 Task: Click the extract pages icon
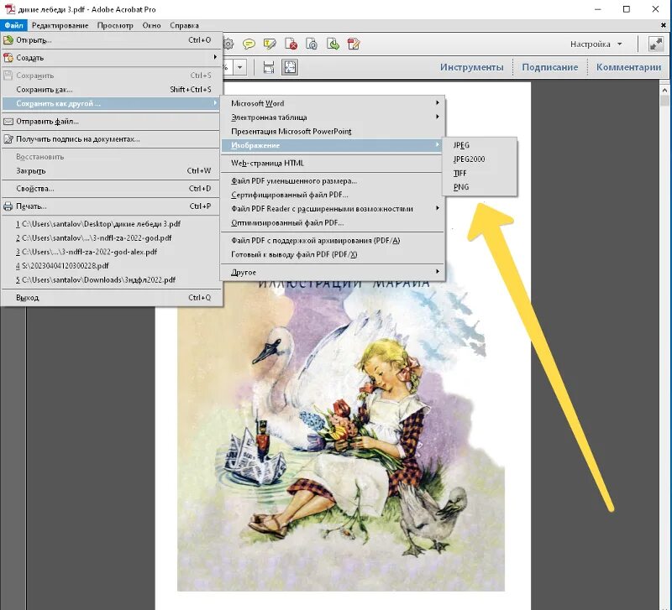coord(333,44)
